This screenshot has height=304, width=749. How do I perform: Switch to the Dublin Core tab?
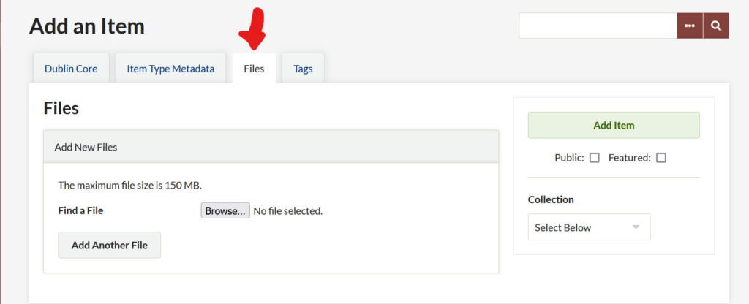(71, 68)
